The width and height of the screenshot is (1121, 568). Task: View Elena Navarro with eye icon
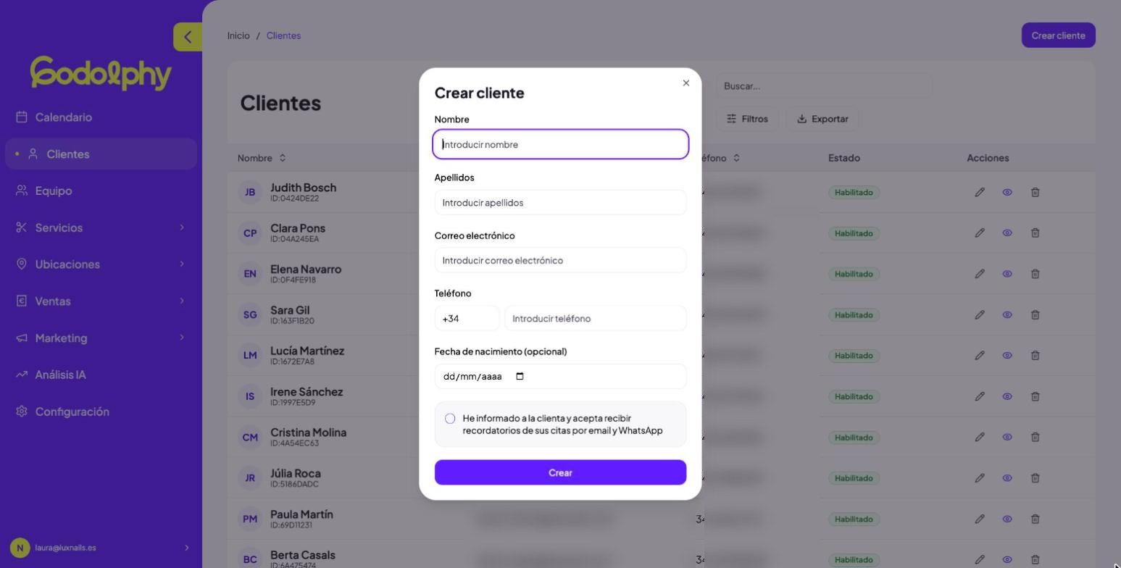[1007, 274]
